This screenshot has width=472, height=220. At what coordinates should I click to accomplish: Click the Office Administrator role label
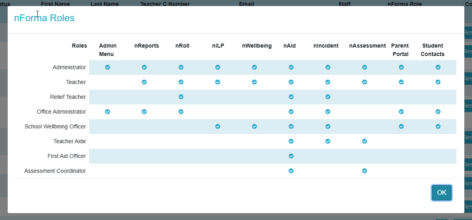(x=61, y=112)
